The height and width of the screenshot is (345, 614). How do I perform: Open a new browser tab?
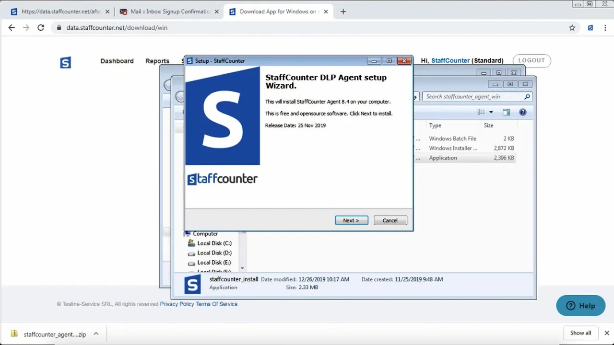(x=342, y=11)
